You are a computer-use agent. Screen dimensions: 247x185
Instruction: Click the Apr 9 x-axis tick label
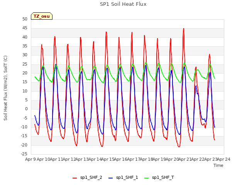[x=30, y=159]
